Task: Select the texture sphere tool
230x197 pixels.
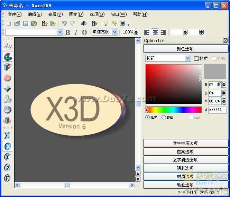Action: click(8, 110)
